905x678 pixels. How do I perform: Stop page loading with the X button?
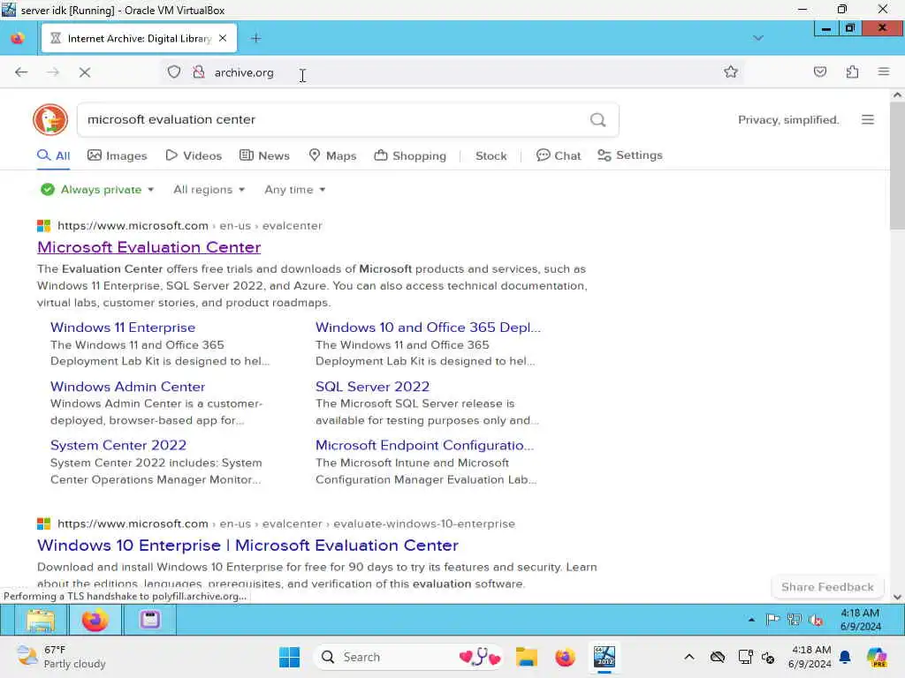click(x=85, y=72)
